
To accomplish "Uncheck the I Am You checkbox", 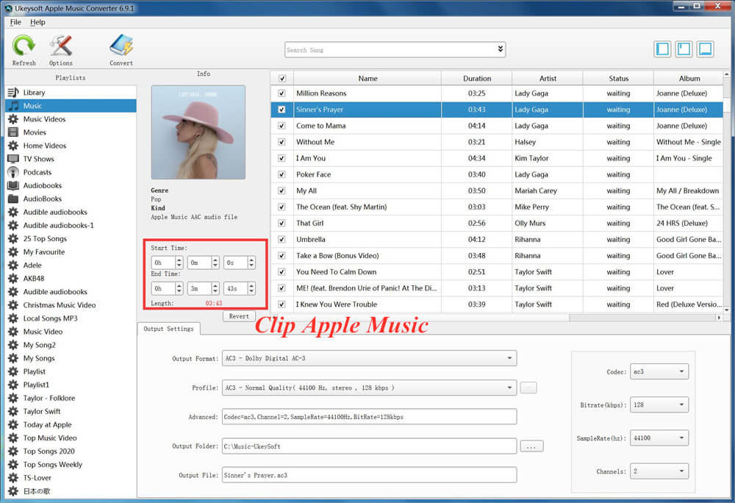I will pyautogui.click(x=282, y=158).
